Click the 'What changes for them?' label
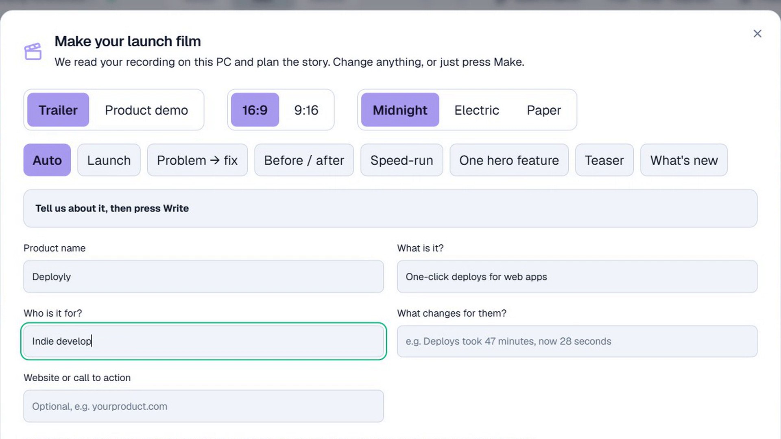 tap(452, 313)
